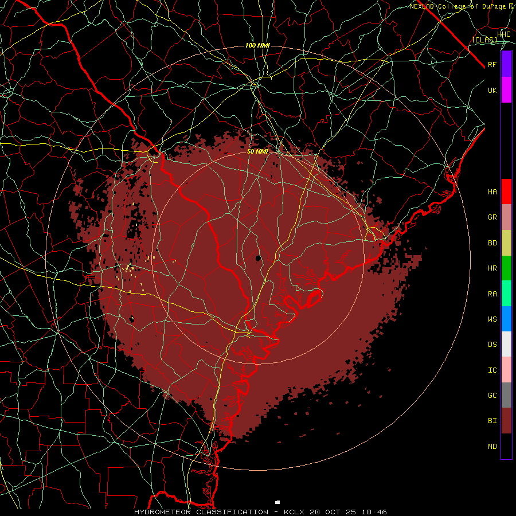Click the HA red legend swatch
Image resolution: width=516 pixels, height=516 pixels.
pos(506,191)
